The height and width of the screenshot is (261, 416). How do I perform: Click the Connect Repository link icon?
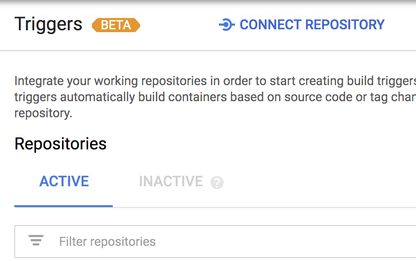click(226, 25)
